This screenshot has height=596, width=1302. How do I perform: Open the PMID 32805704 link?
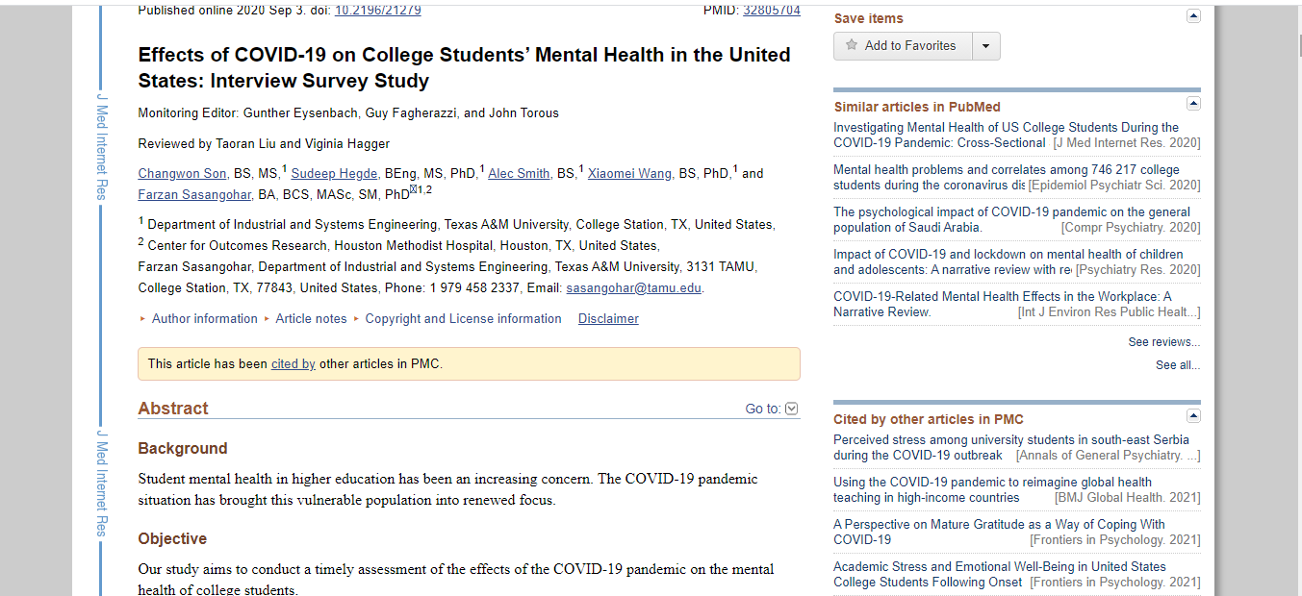coord(771,11)
